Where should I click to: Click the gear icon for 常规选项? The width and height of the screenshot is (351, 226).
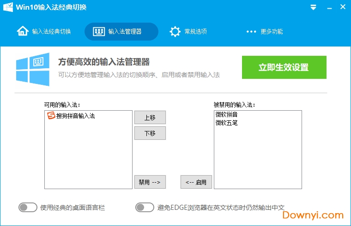(175, 31)
